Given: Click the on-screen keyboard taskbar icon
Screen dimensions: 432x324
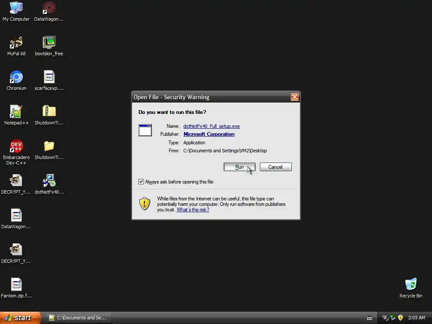Looking at the screenshot, I should click(370, 318).
